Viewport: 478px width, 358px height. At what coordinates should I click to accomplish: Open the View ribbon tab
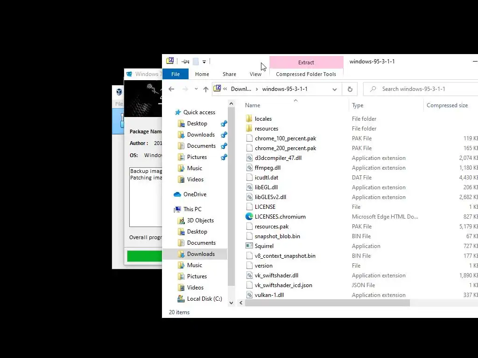255,74
